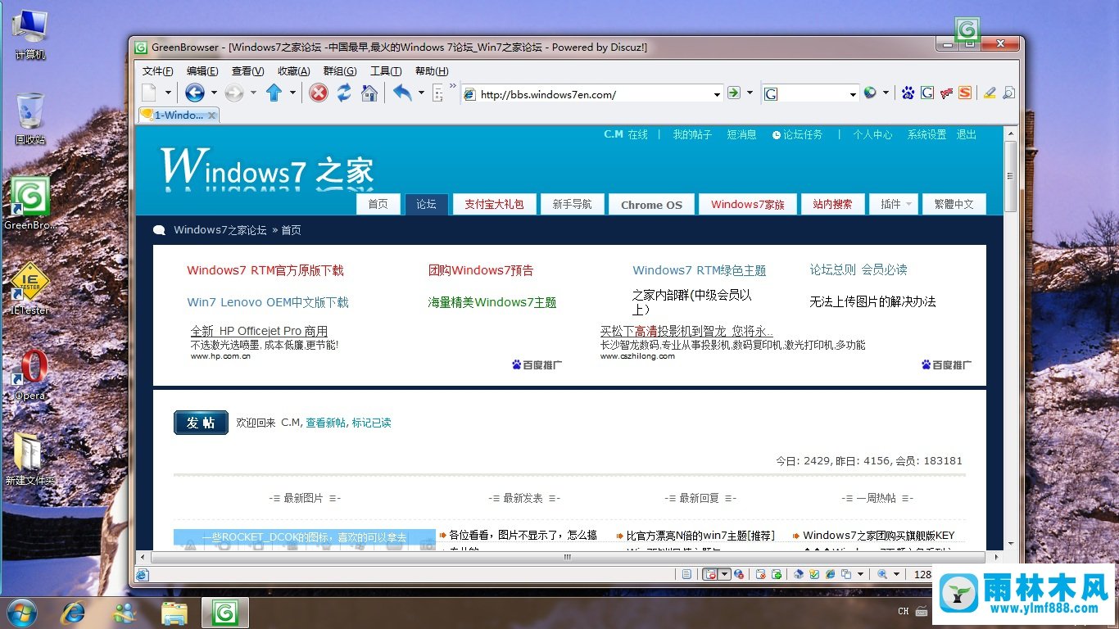Open the 文件(F) menu
This screenshot has width=1119, height=629.
pyautogui.click(x=158, y=71)
